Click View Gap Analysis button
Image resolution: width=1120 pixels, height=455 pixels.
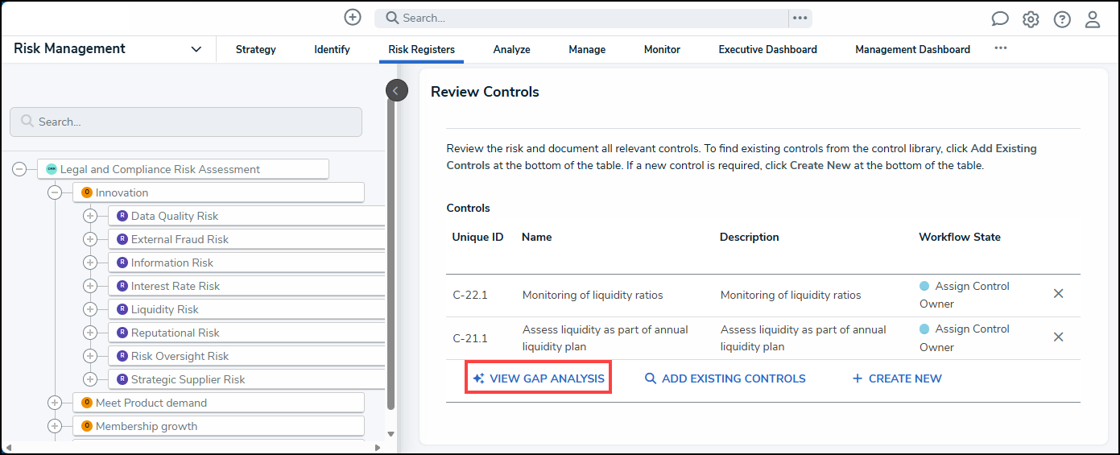(x=539, y=378)
